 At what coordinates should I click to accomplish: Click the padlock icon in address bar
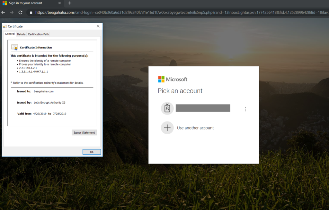coord(31,13)
